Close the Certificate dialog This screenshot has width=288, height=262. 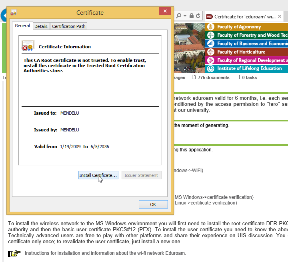(x=165, y=11)
